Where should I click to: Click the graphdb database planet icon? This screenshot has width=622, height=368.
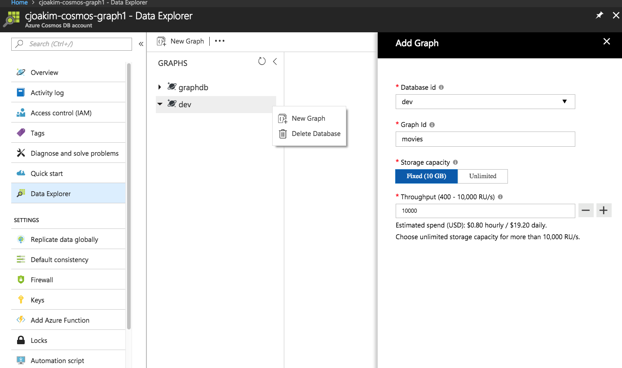tap(172, 87)
